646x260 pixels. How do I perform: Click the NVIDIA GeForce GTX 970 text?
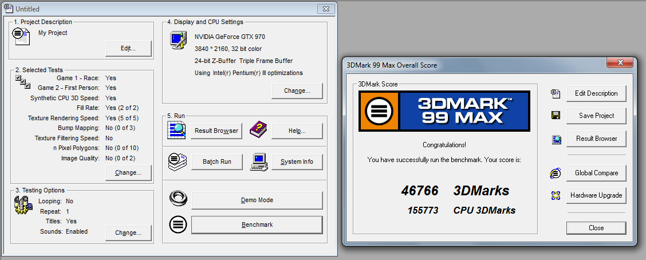230,37
